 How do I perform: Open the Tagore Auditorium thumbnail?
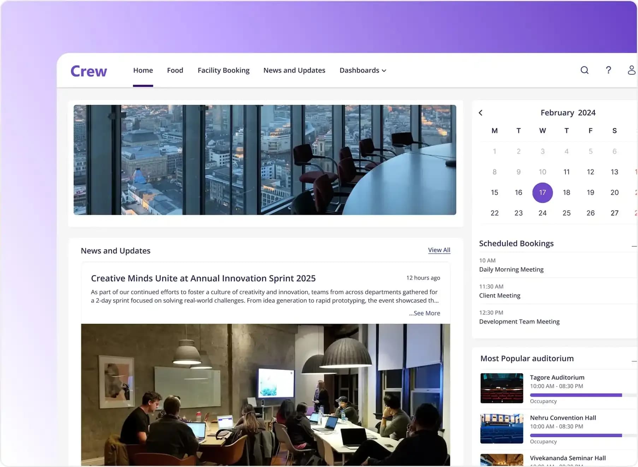tap(502, 388)
